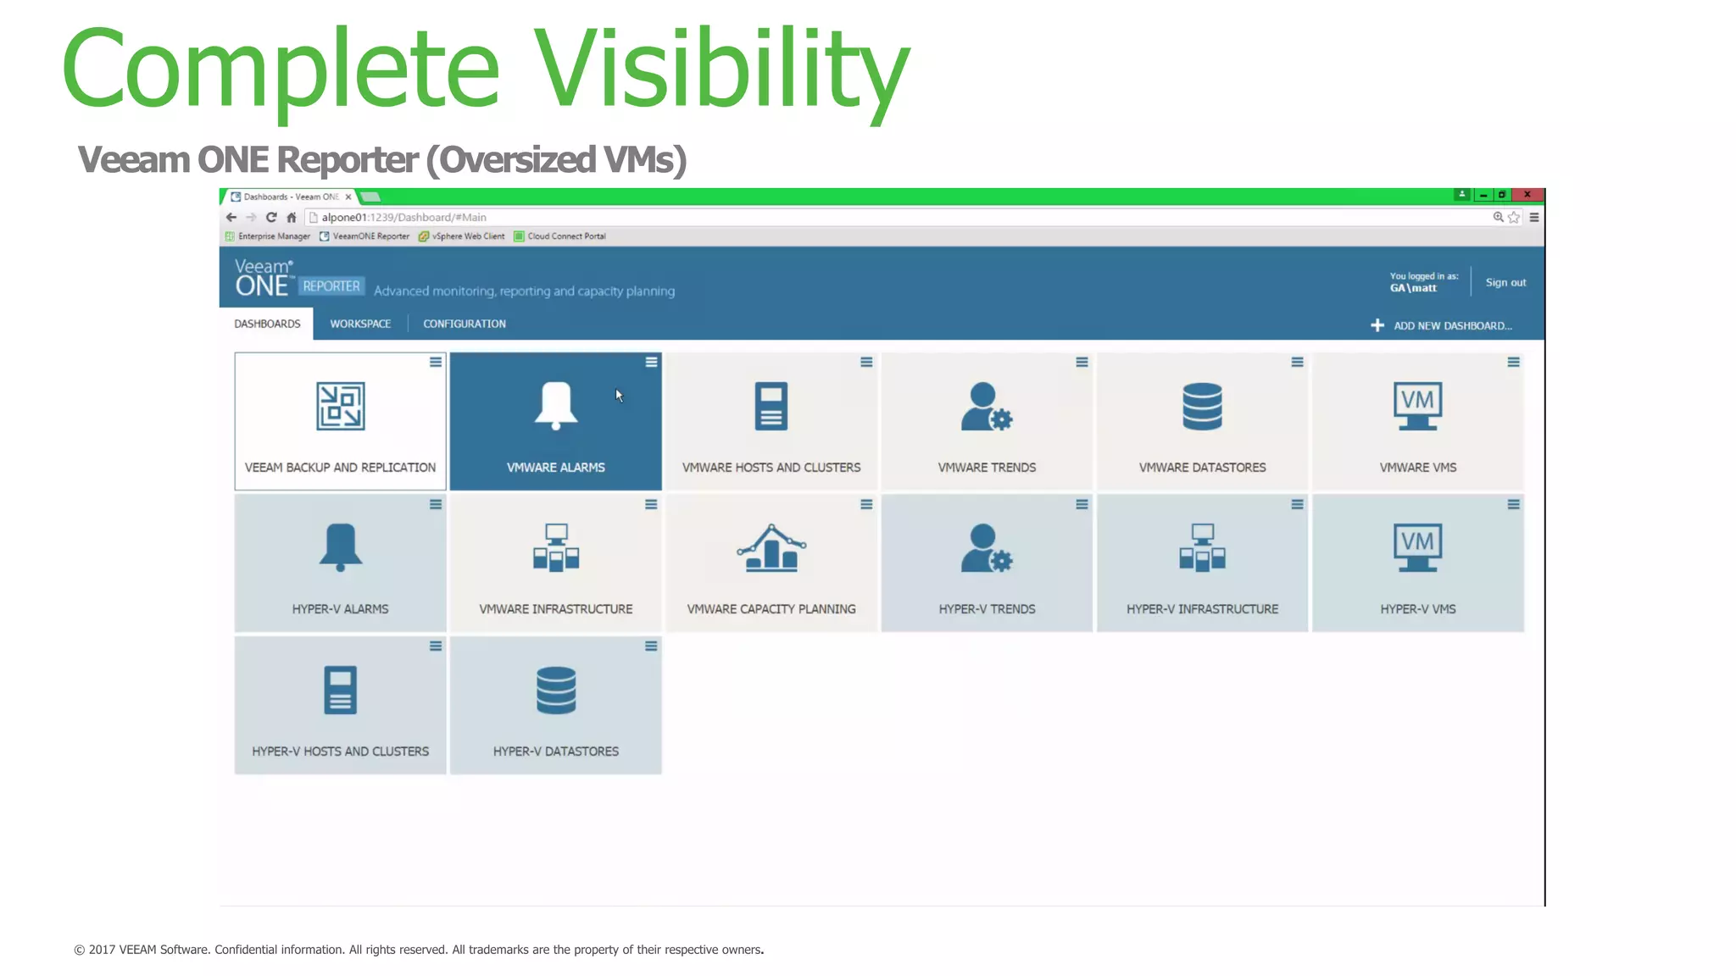Click the zoom magnifier in address bar
Screen dimensions: 1736x976
[x=1498, y=218]
